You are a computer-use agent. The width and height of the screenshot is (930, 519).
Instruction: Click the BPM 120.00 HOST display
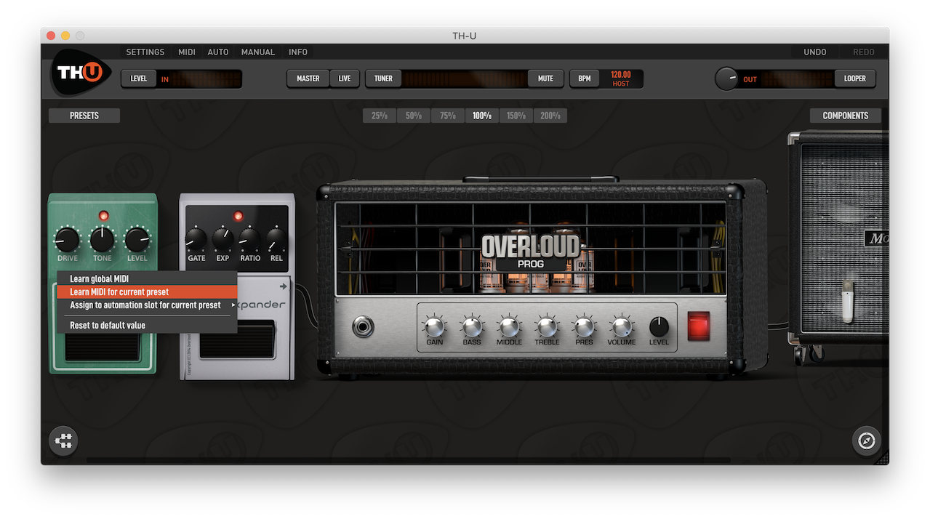(x=621, y=79)
